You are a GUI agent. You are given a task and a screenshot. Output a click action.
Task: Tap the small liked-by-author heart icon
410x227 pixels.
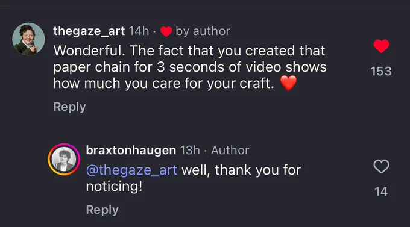point(166,31)
